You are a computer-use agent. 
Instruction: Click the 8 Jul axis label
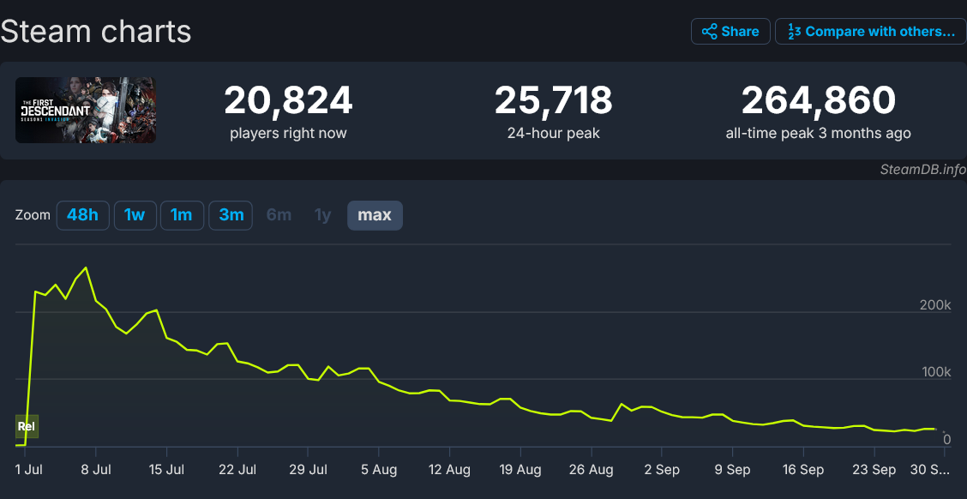(98, 470)
